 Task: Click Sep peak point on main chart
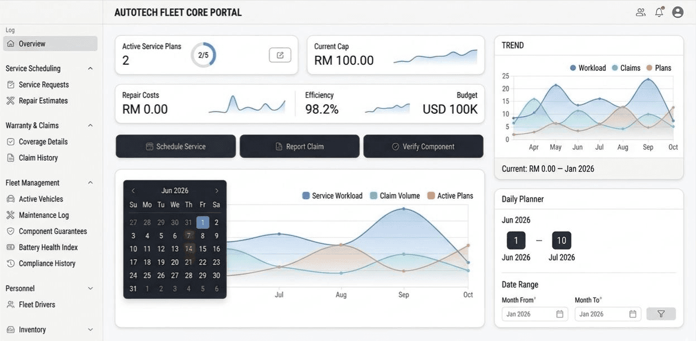pos(404,209)
